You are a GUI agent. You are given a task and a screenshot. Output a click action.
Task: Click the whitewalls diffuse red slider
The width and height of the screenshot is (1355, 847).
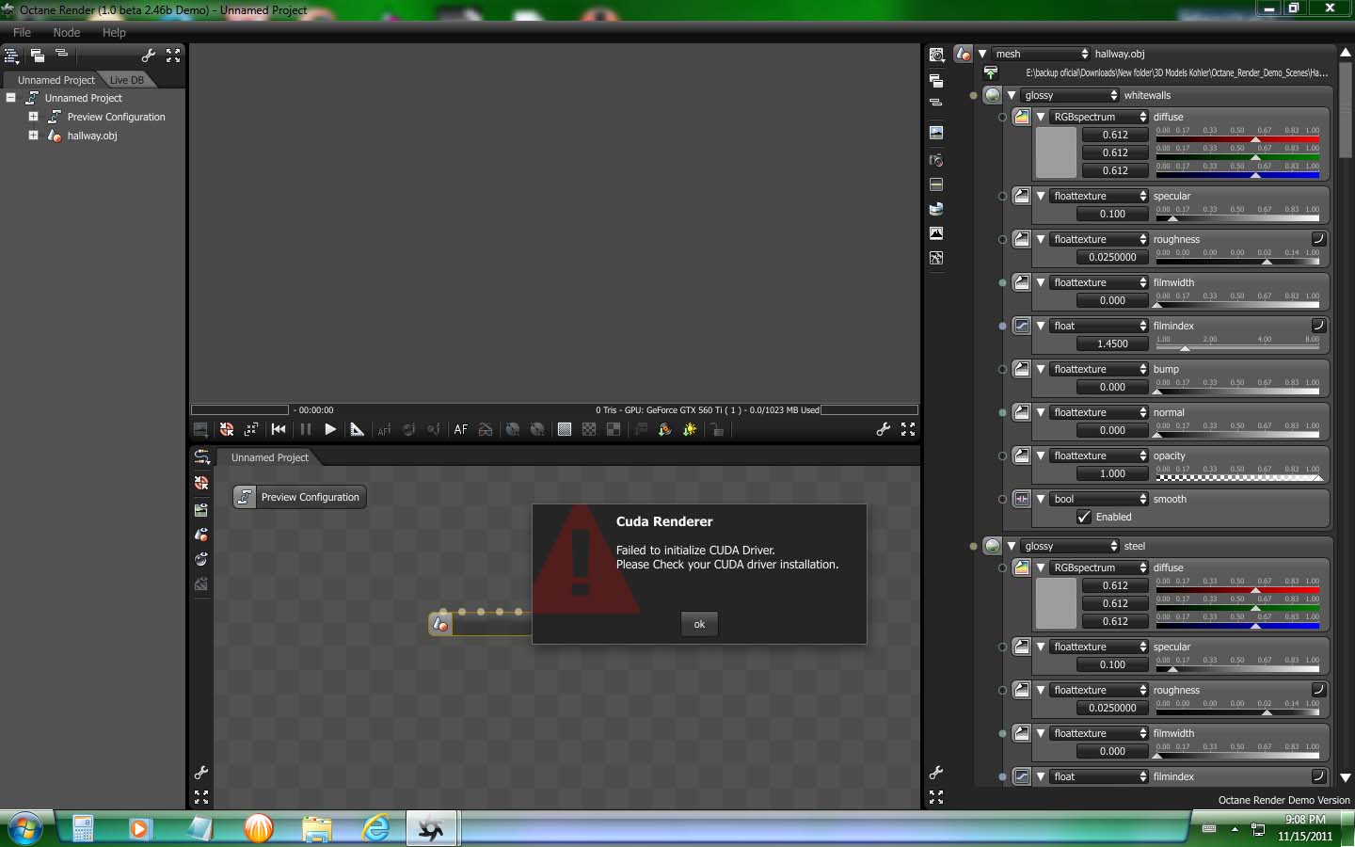point(1237,138)
